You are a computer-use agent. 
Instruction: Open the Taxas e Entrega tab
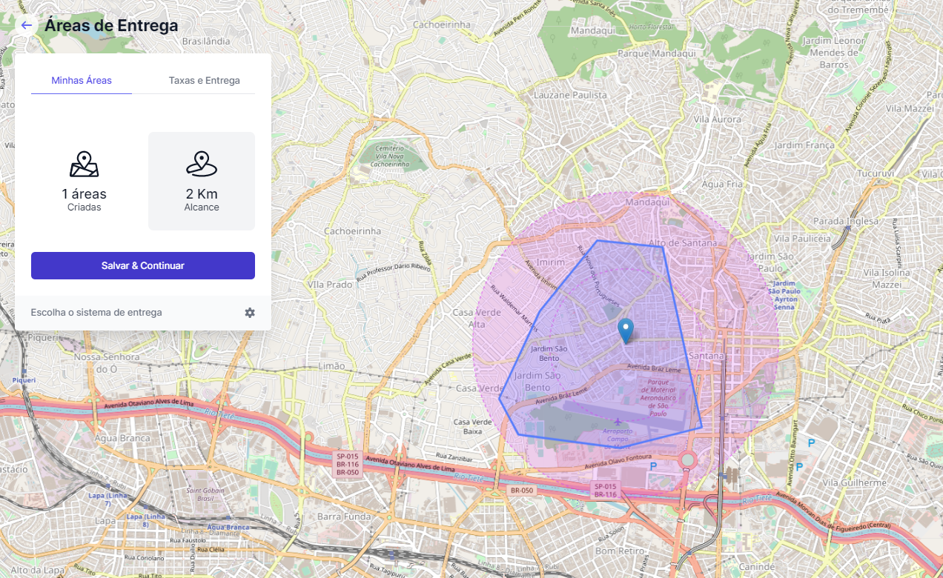point(204,80)
